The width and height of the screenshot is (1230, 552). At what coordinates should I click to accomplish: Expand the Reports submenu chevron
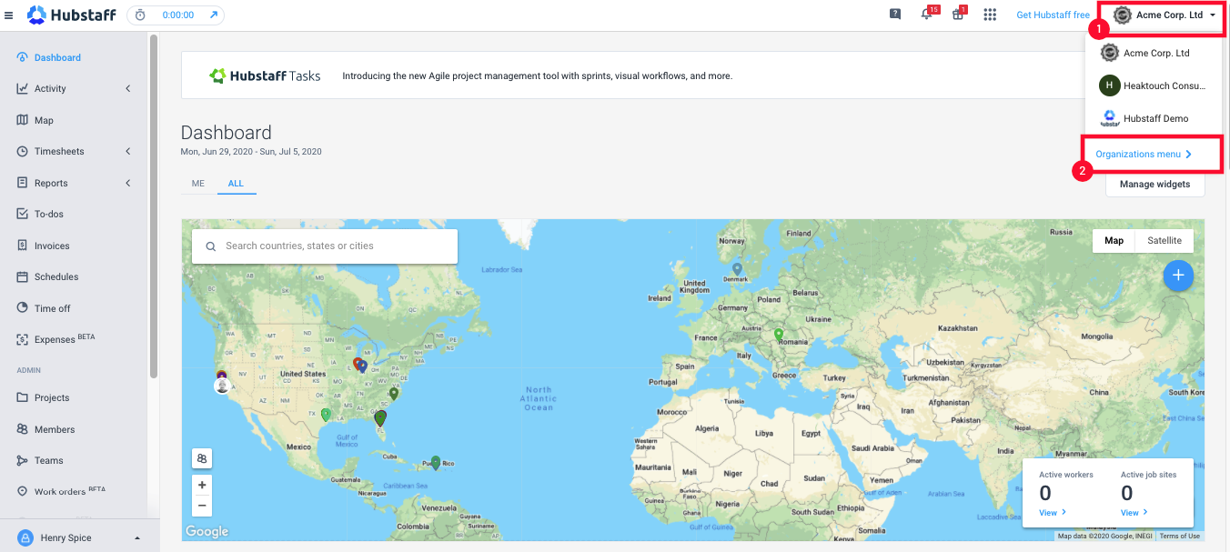click(x=128, y=183)
